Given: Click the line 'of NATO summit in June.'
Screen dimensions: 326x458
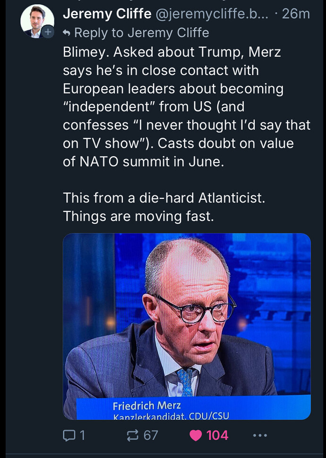Looking at the screenshot, I should pos(144,161).
